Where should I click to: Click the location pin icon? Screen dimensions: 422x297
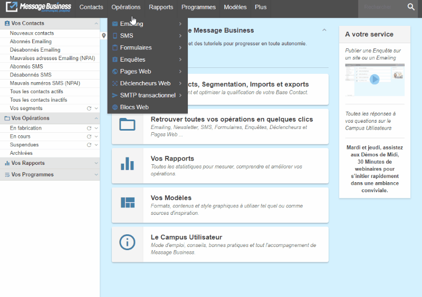click(104, 35)
